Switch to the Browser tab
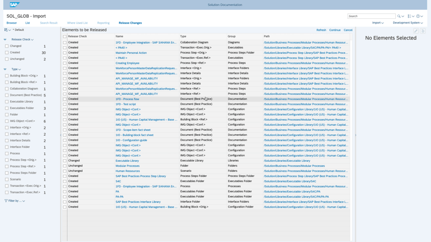Image resolution: width=431 pixels, height=242 pixels. (11, 23)
